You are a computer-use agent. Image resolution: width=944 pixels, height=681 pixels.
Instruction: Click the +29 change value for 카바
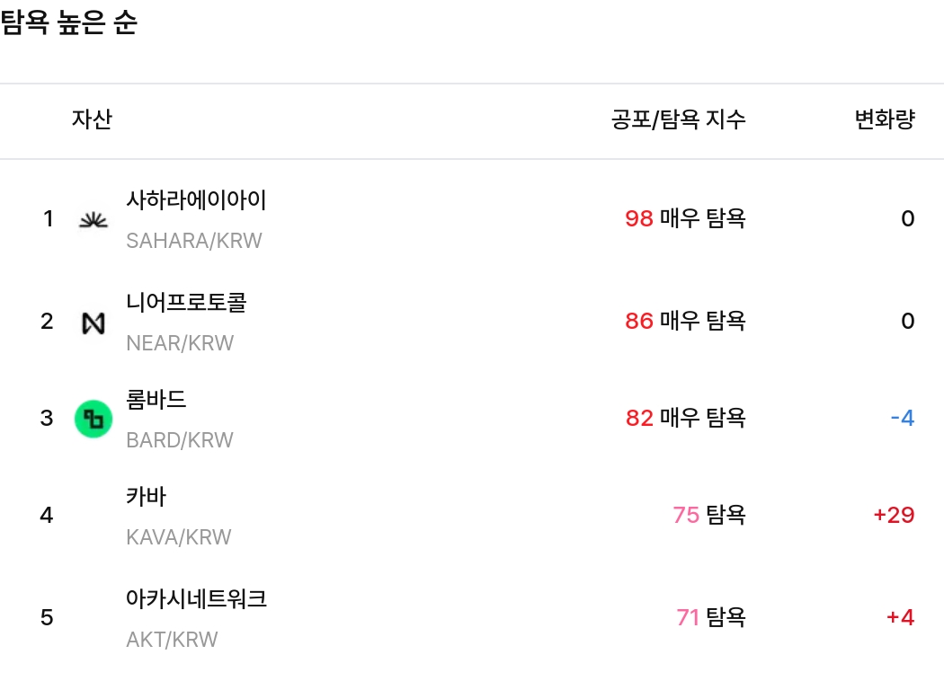pos(894,515)
